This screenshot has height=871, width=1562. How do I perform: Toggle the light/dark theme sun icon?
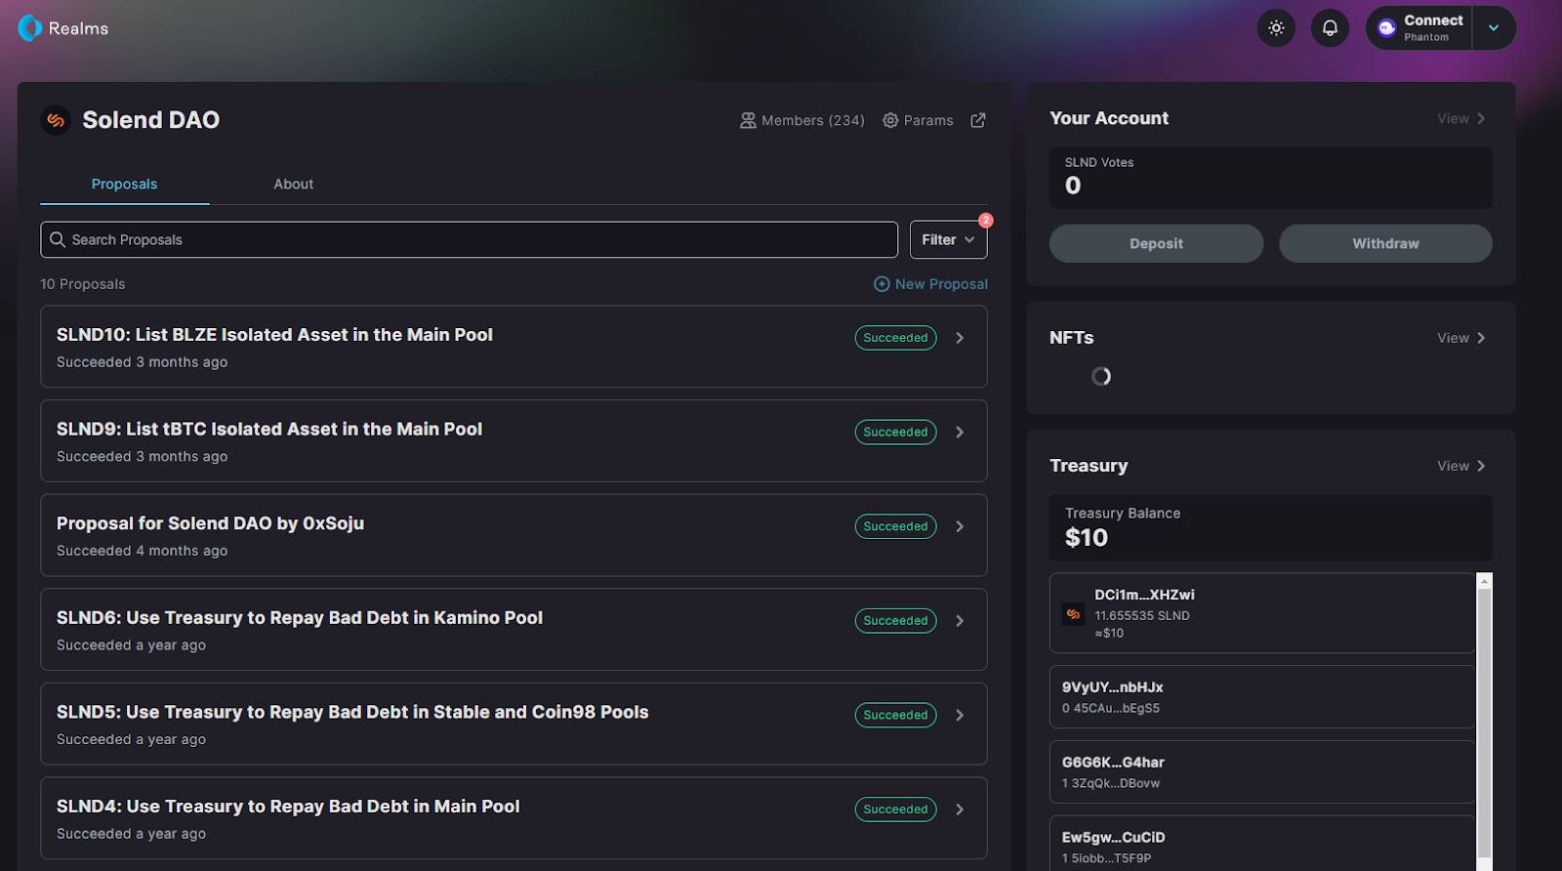tap(1276, 28)
